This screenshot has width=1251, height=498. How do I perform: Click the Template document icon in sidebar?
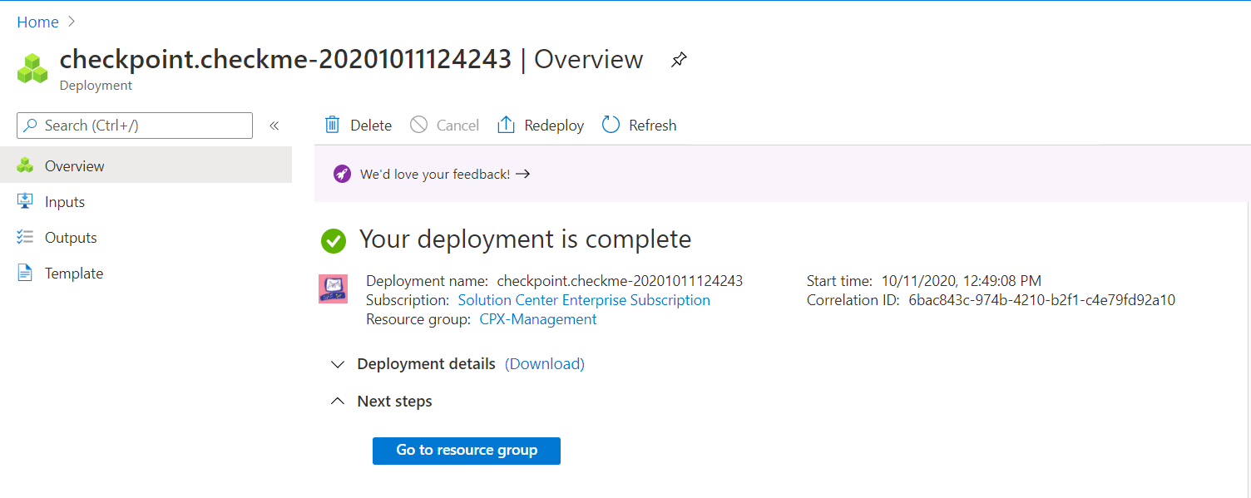click(x=25, y=273)
